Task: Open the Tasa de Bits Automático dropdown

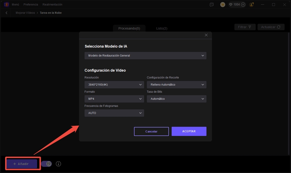Action: (x=176, y=99)
